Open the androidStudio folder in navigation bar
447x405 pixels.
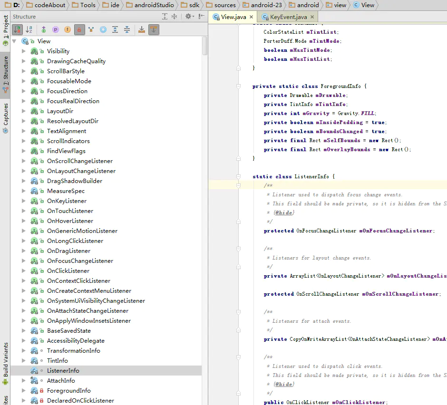coord(152,5)
